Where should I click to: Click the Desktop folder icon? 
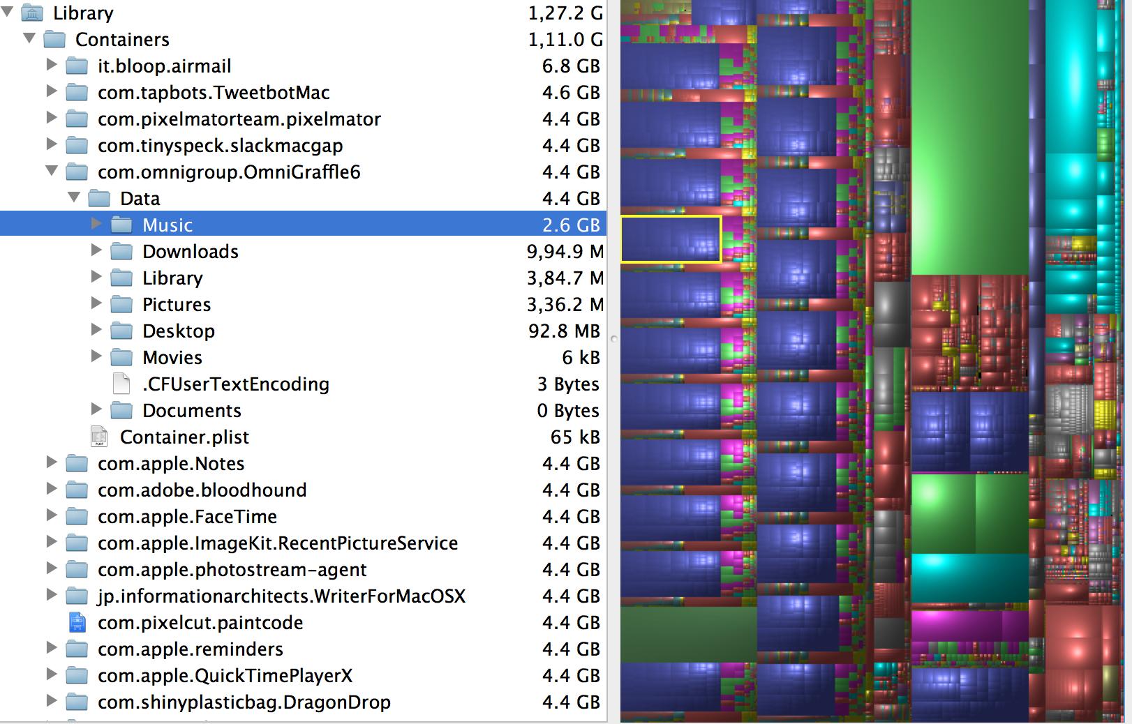click(121, 331)
